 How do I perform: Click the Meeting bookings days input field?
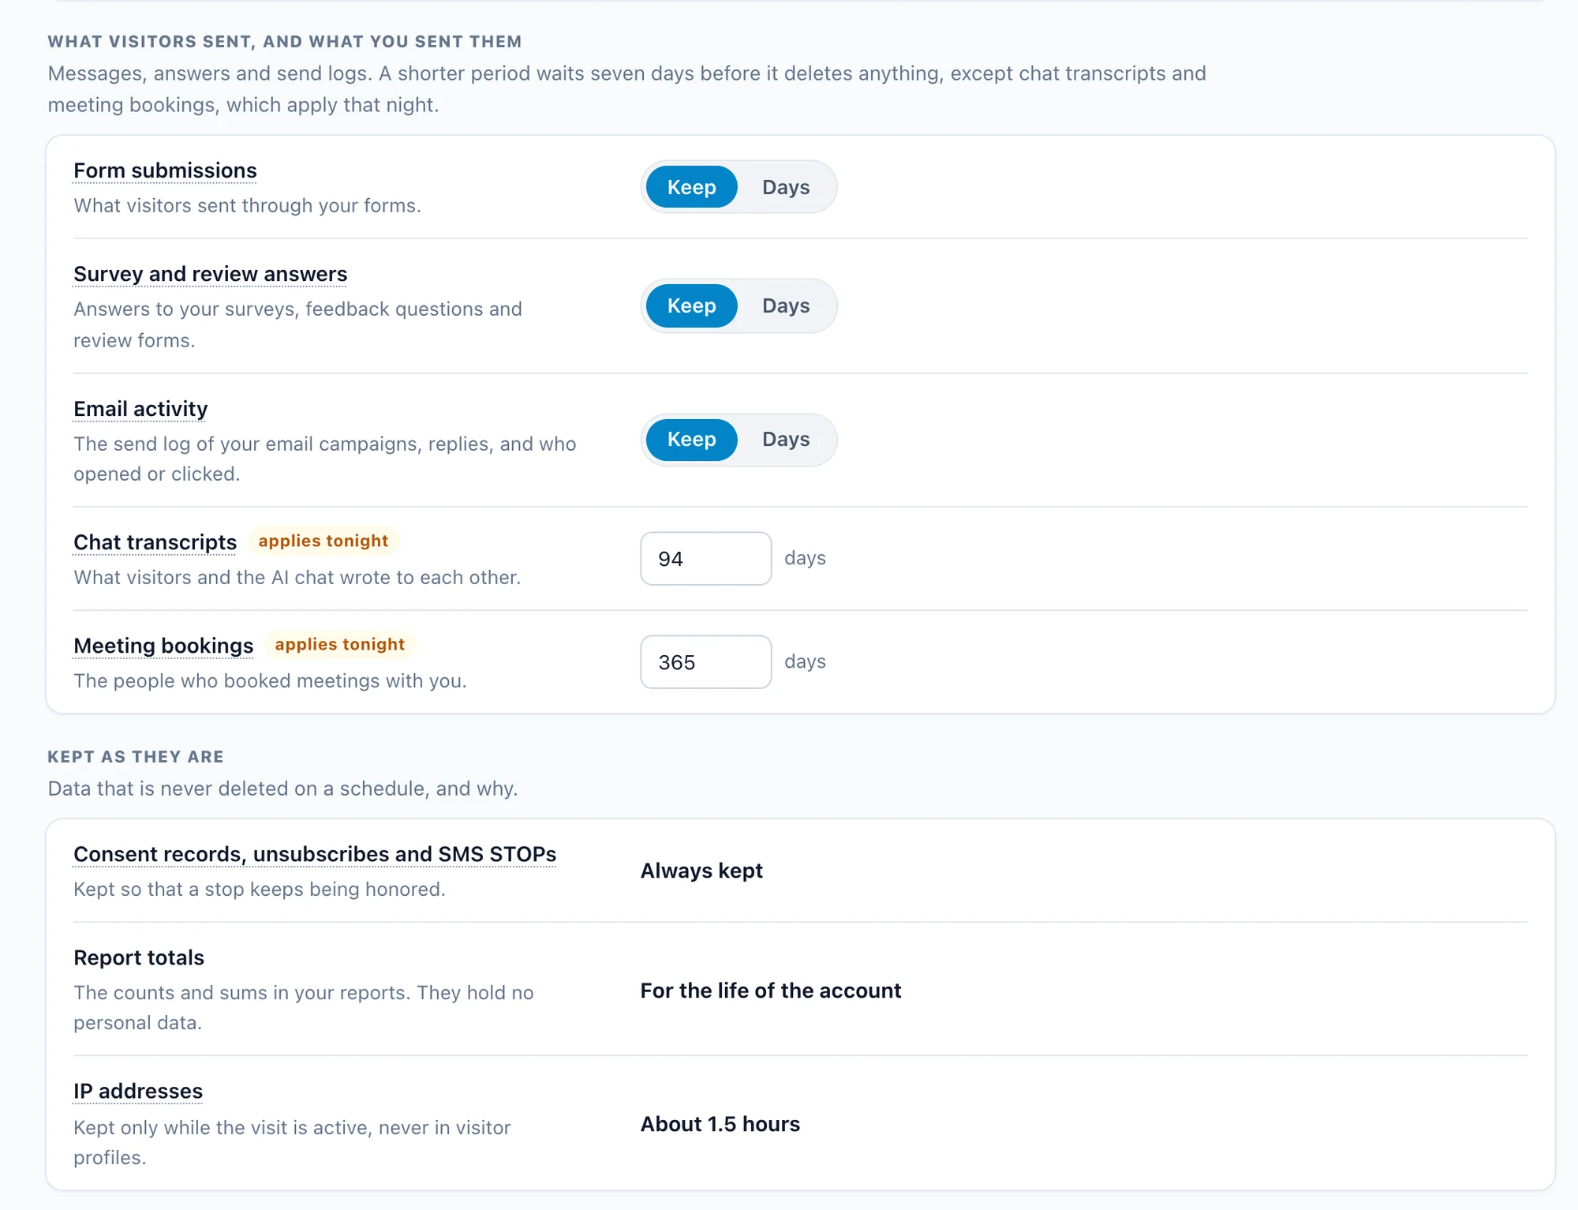705,661
